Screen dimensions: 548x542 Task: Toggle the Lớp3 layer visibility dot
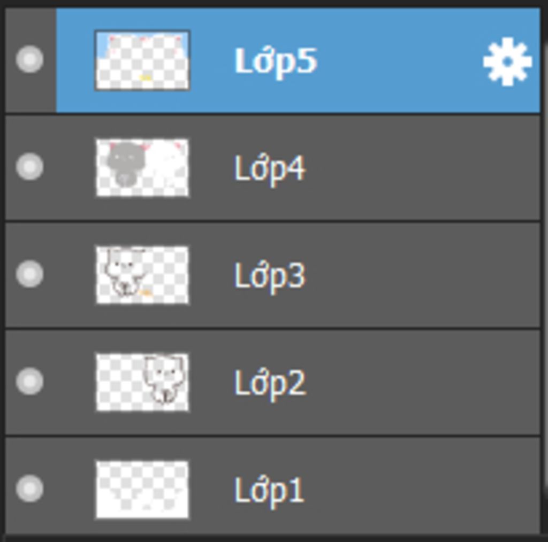[30, 274]
